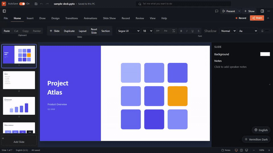Click the Add Slide button
This screenshot has height=153, width=273.
click(x=19, y=140)
